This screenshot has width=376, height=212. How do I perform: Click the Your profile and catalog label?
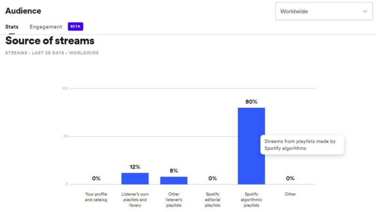pos(96,197)
